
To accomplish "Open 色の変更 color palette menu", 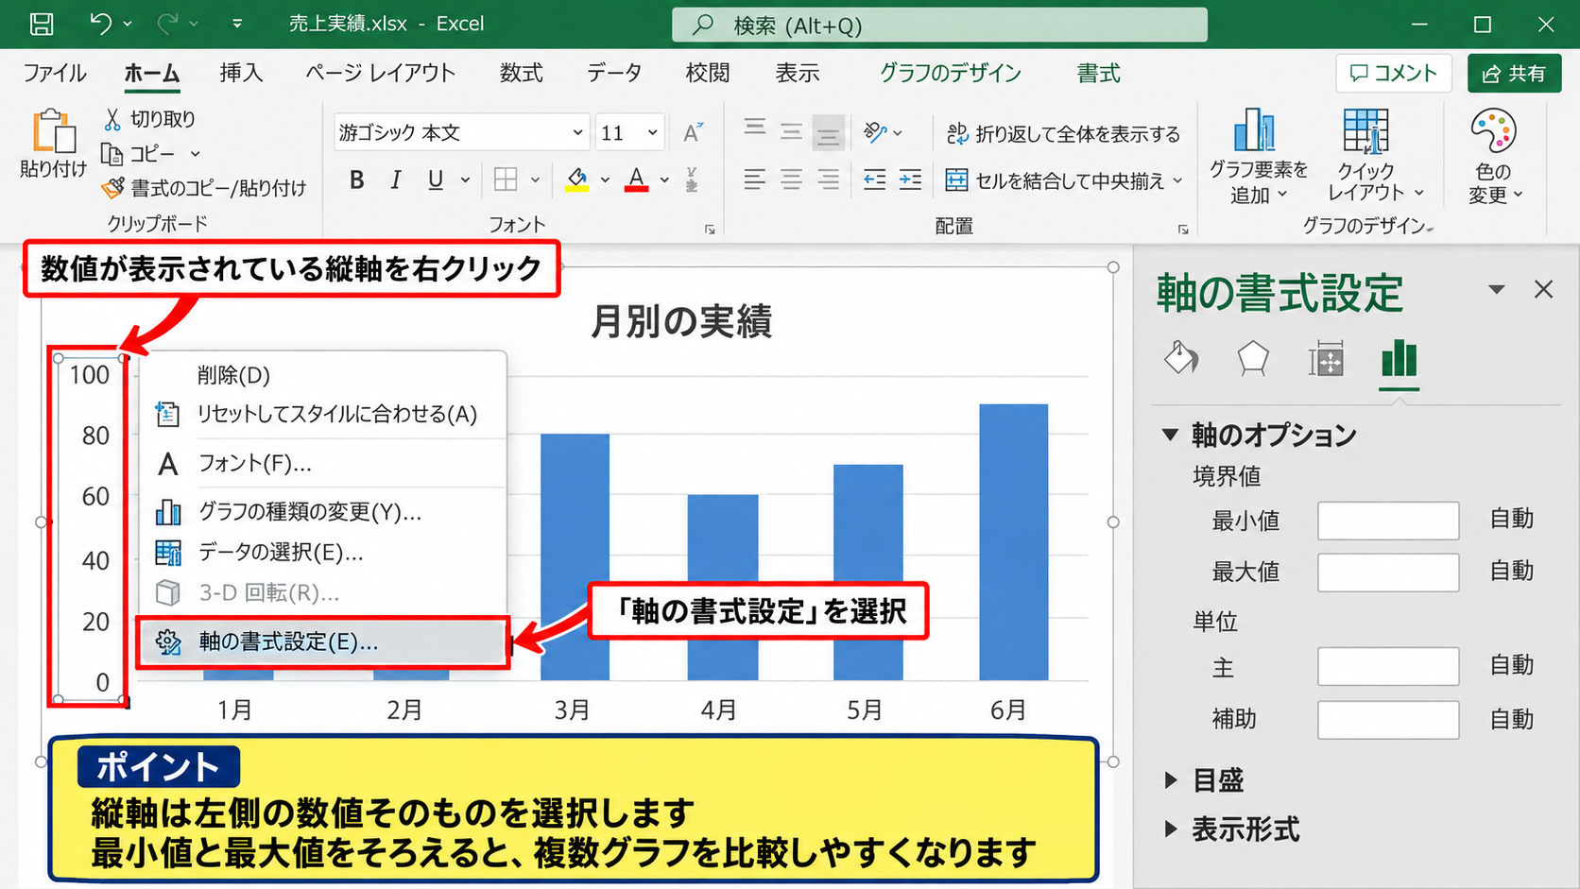I will tap(1495, 157).
